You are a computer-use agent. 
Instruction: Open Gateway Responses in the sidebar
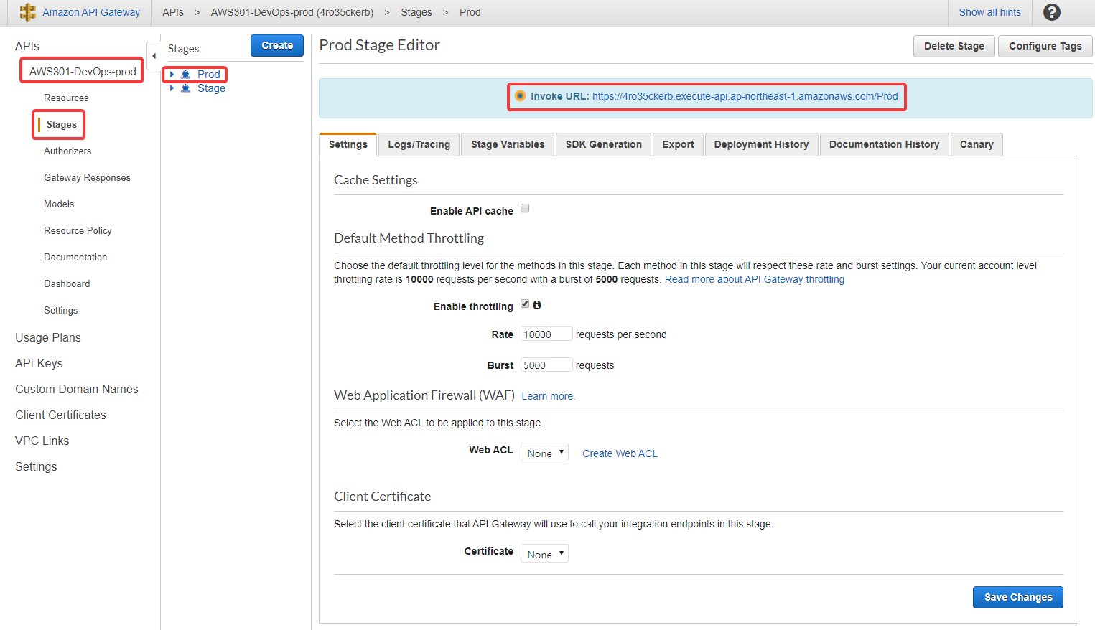[x=87, y=177]
